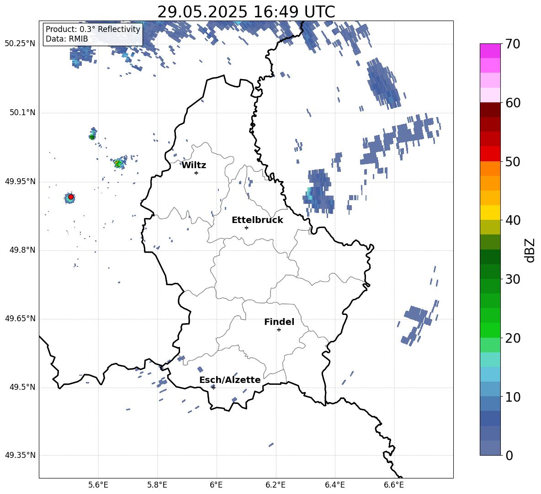Image resolution: width=541 pixels, height=494 pixels.
Task: Pick the bright red color band at 50 dBZ
Action: [490, 154]
